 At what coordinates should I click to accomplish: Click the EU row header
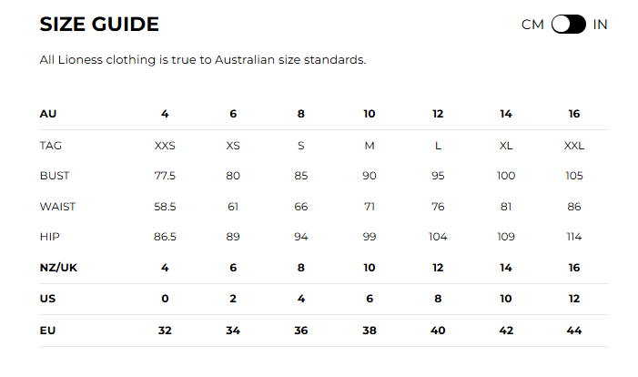coord(47,331)
